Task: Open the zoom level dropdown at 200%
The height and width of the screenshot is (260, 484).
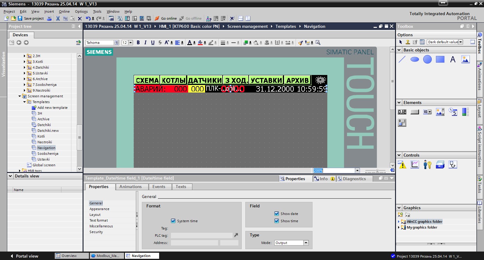Action: pyautogui.click(x=357, y=171)
